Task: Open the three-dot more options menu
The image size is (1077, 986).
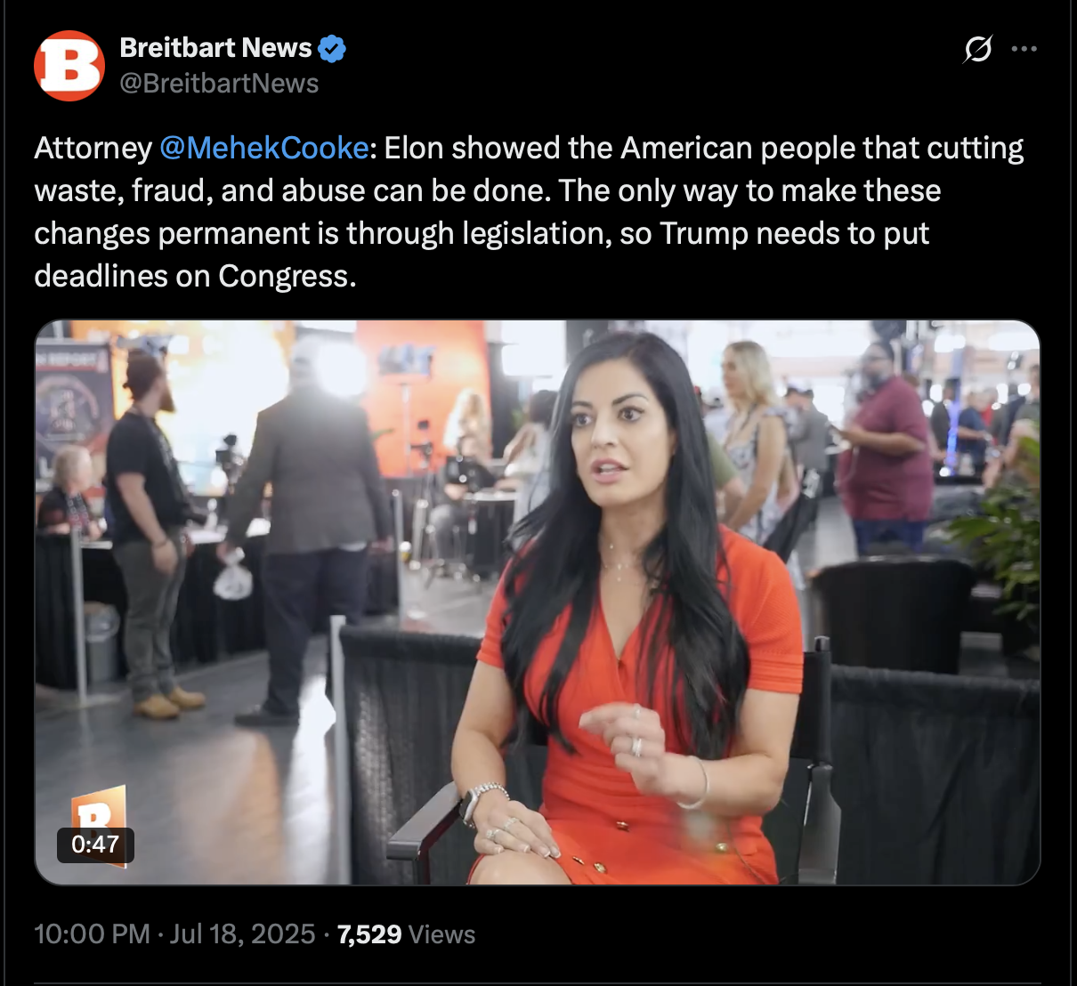Action: point(1024,49)
